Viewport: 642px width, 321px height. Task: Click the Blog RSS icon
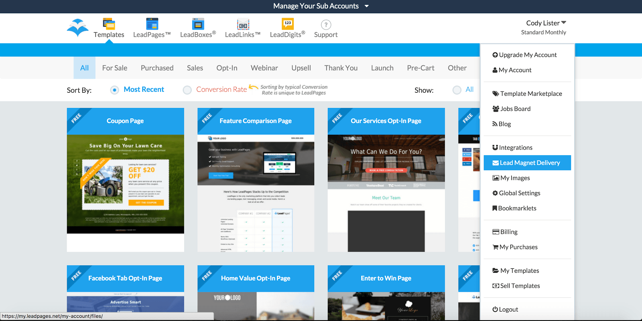point(495,124)
